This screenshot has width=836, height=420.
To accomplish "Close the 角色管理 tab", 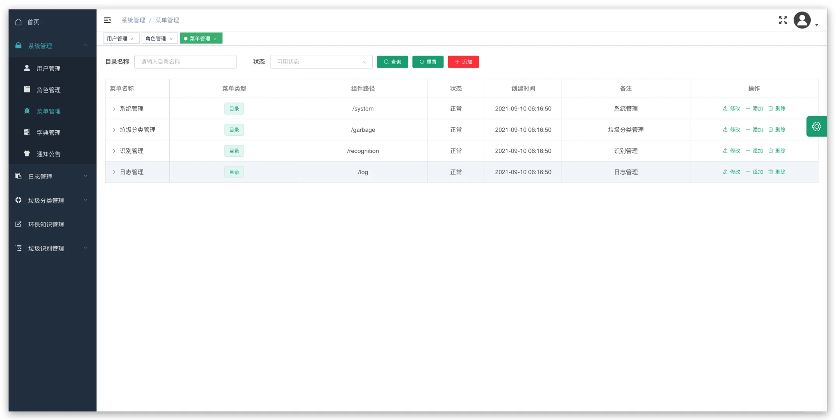I will [x=171, y=39].
